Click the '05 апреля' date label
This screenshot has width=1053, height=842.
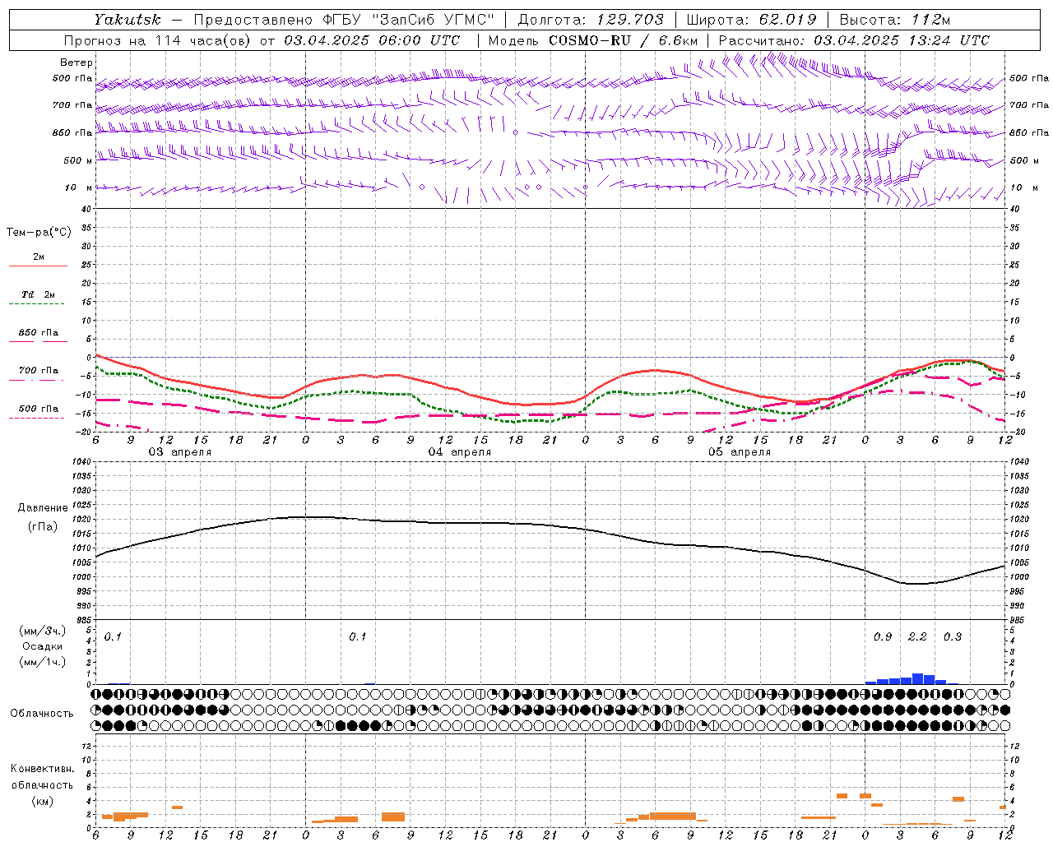coord(739,452)
